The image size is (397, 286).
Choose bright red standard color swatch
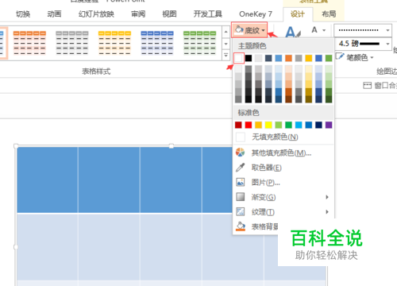249,125
